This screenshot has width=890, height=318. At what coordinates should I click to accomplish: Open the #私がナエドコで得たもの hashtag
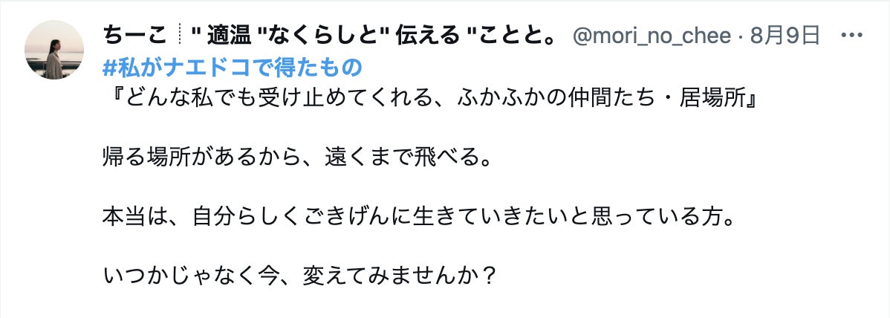[232, 68]
